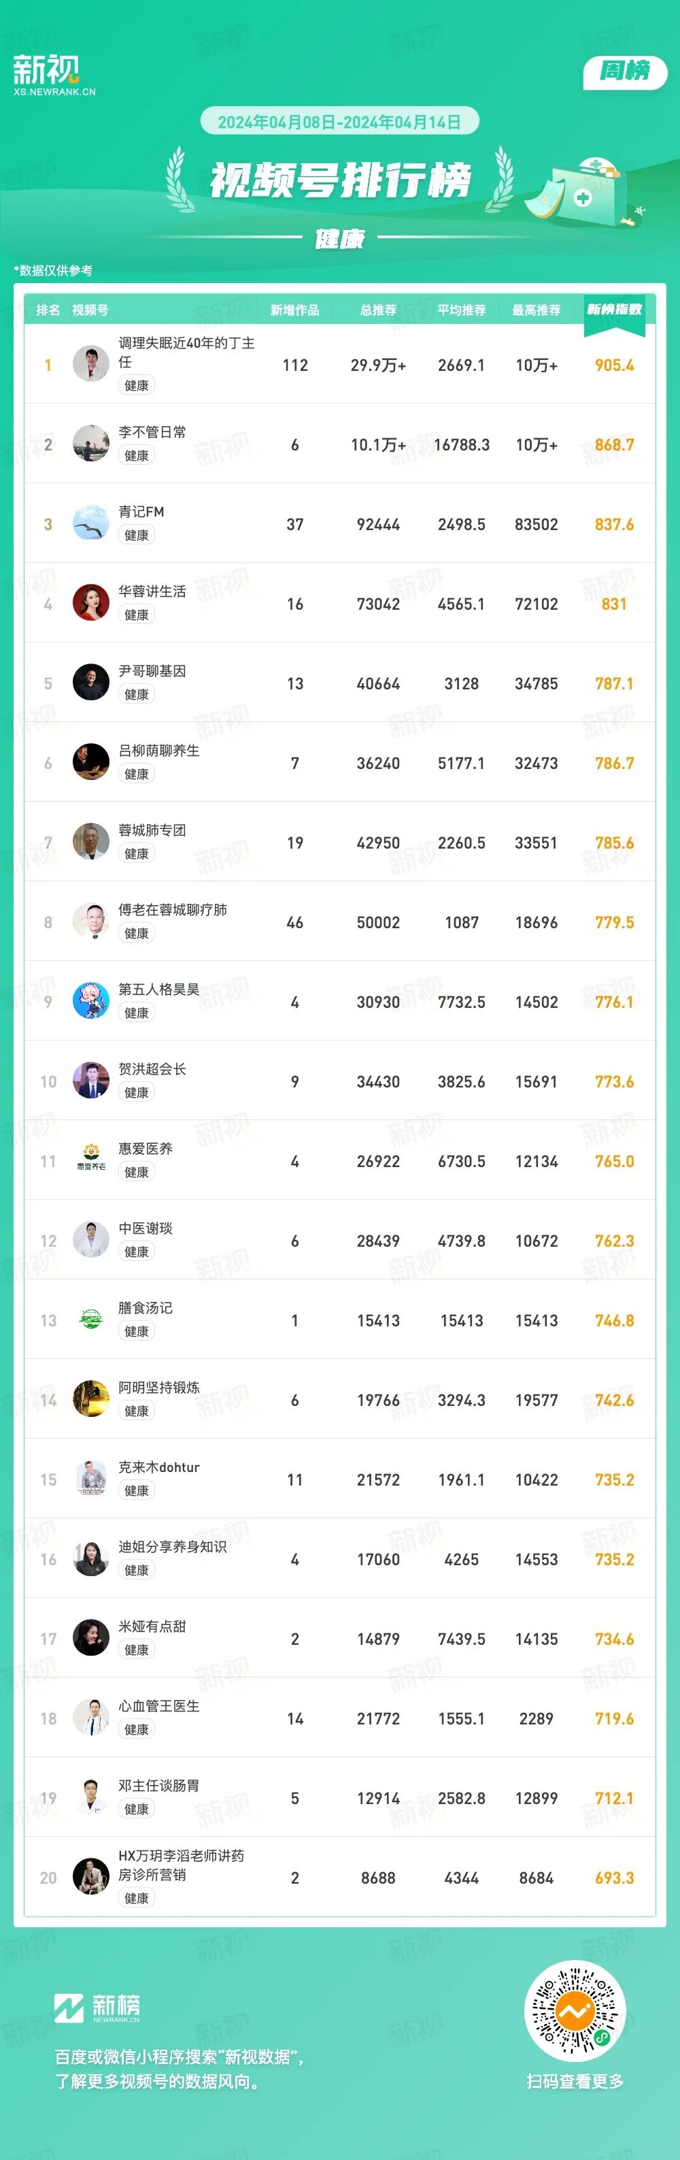Open 克来木dohtur account name link

(159, 1467)
